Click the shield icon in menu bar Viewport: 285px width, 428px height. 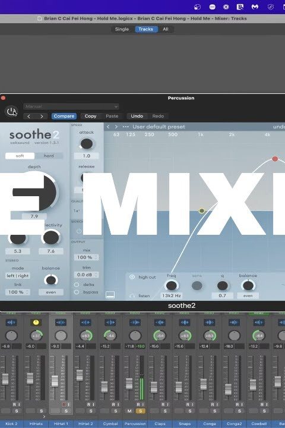point(270,7)
